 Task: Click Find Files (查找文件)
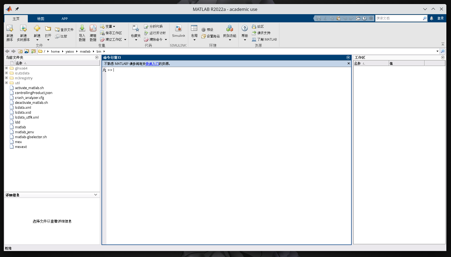point(64,30)
